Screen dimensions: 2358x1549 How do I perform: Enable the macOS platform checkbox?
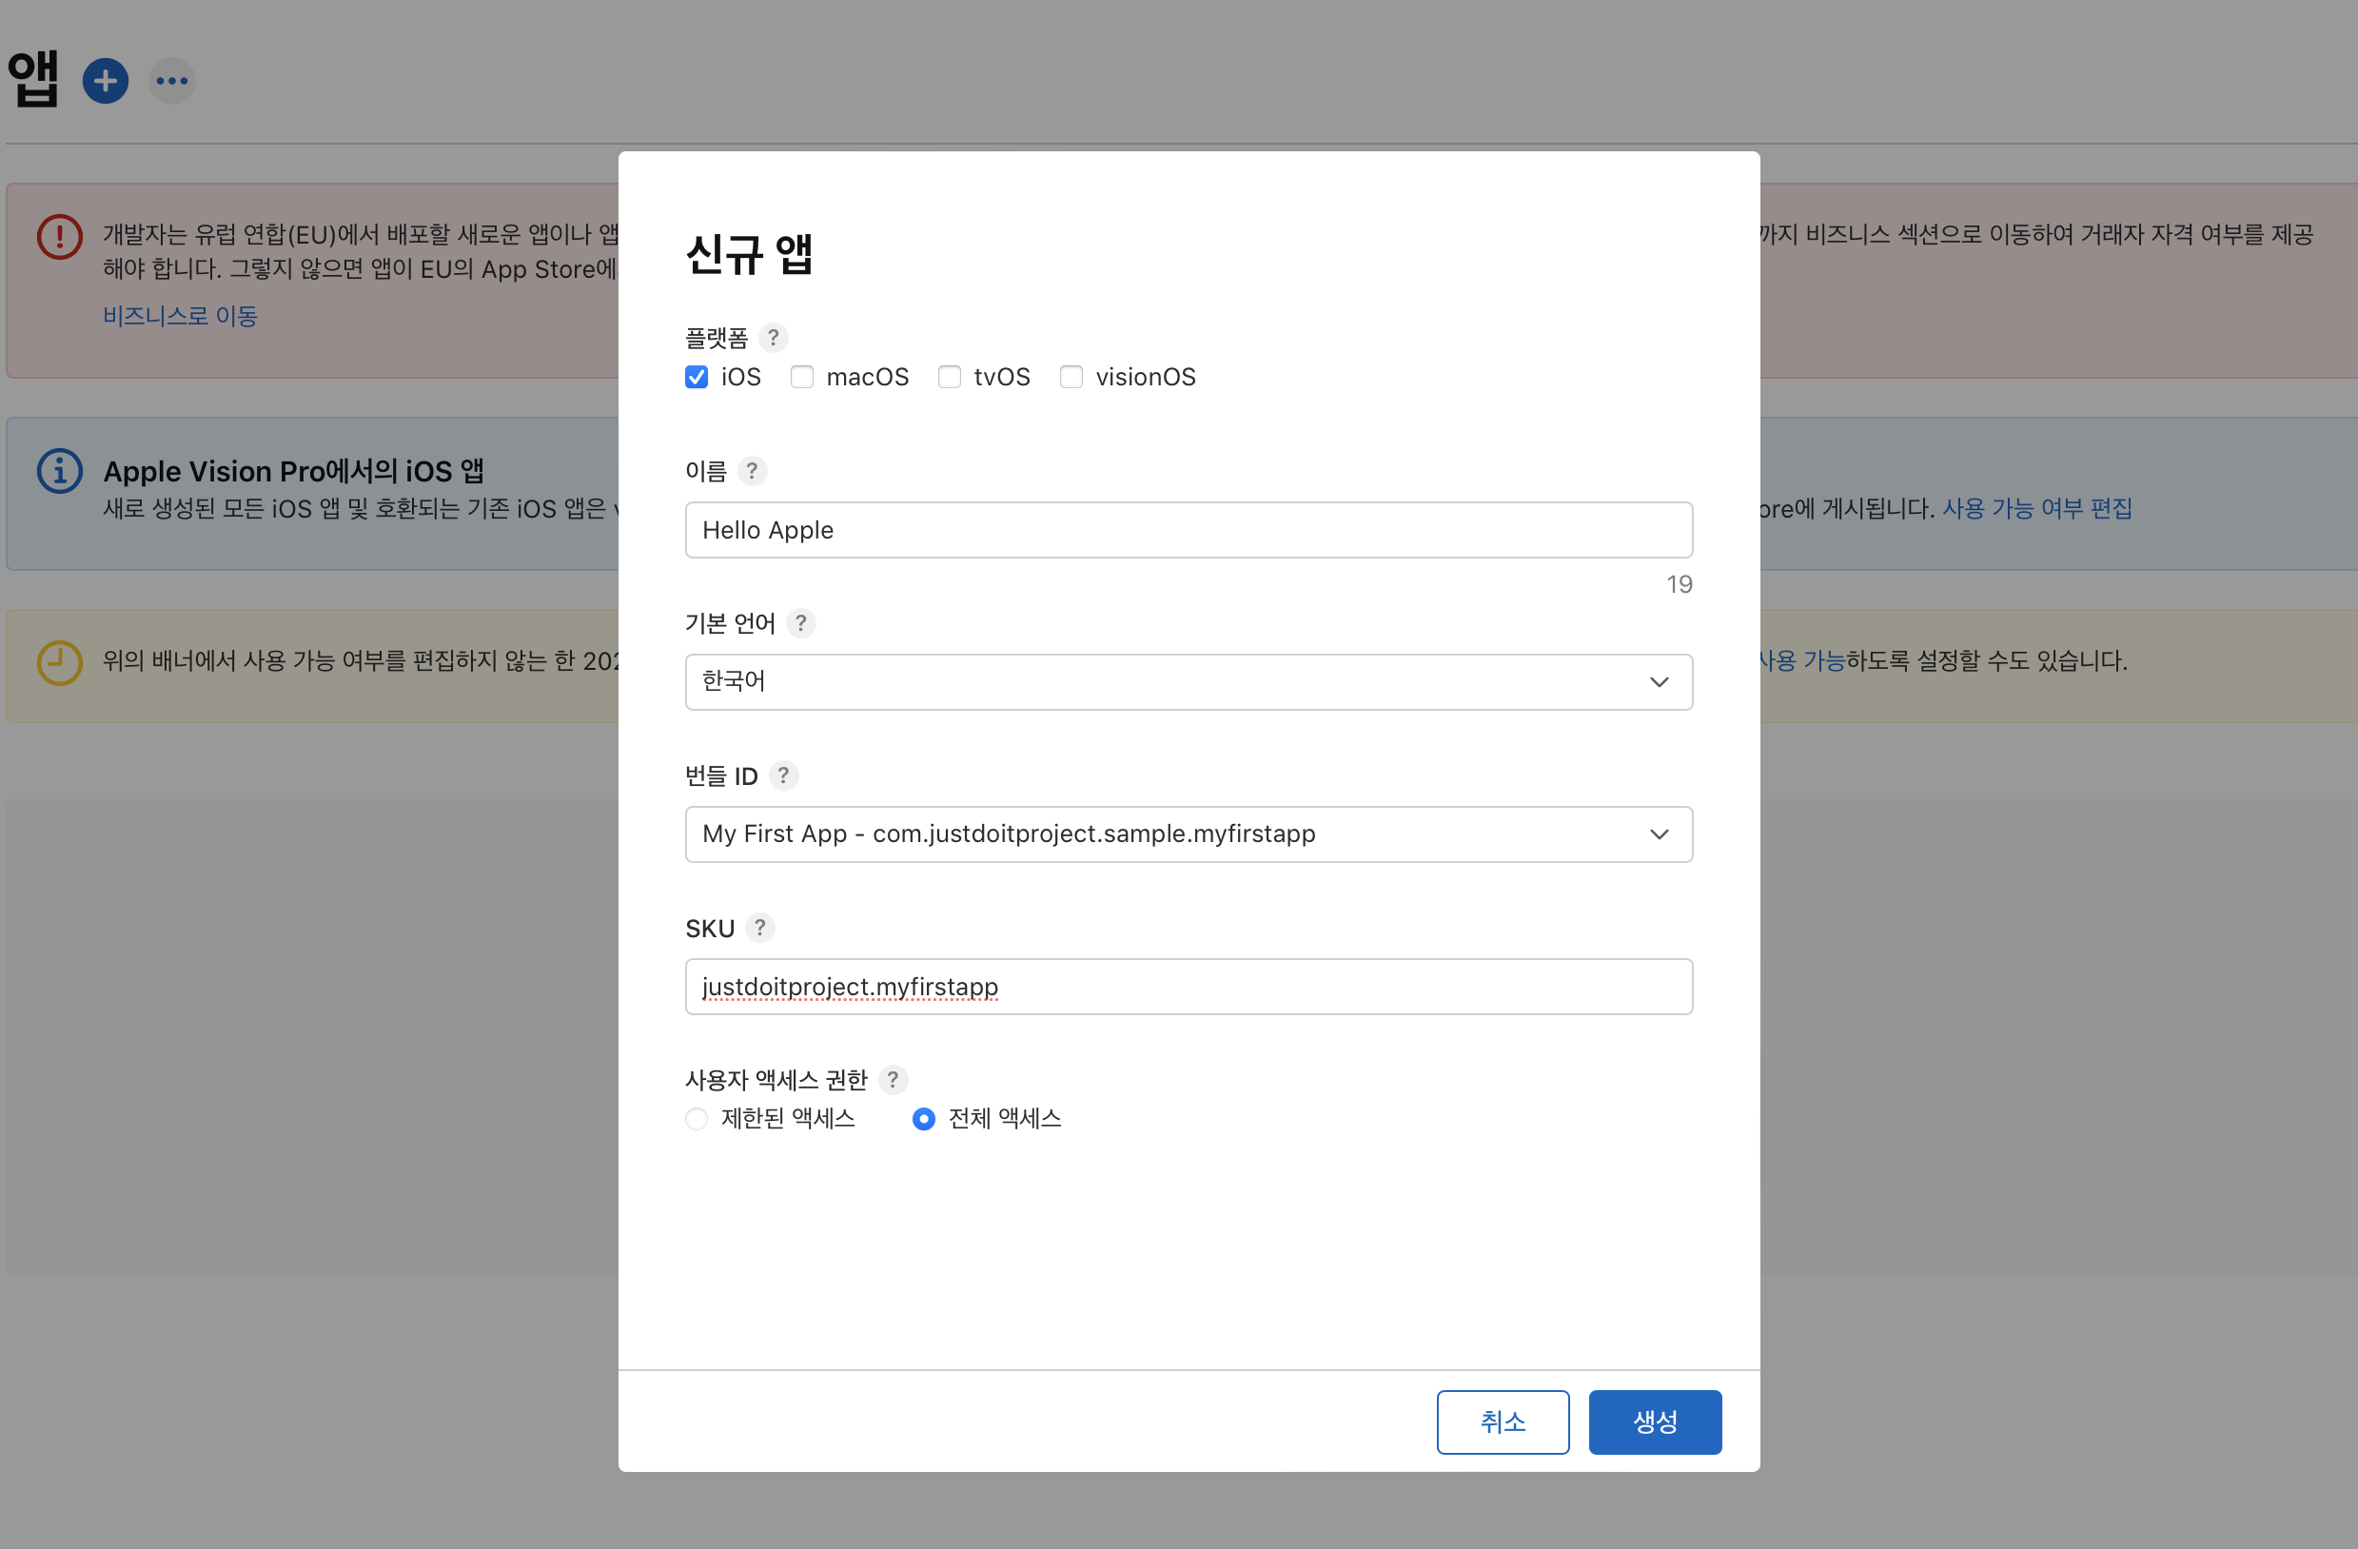(x=801, y=378)
